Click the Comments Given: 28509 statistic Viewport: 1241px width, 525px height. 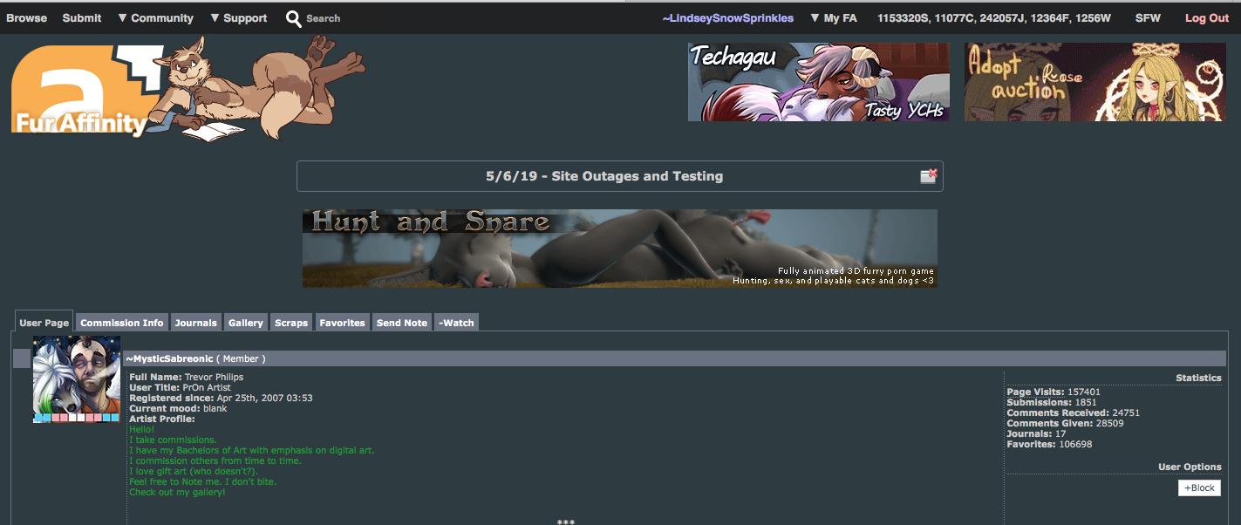click(1065, 424)
